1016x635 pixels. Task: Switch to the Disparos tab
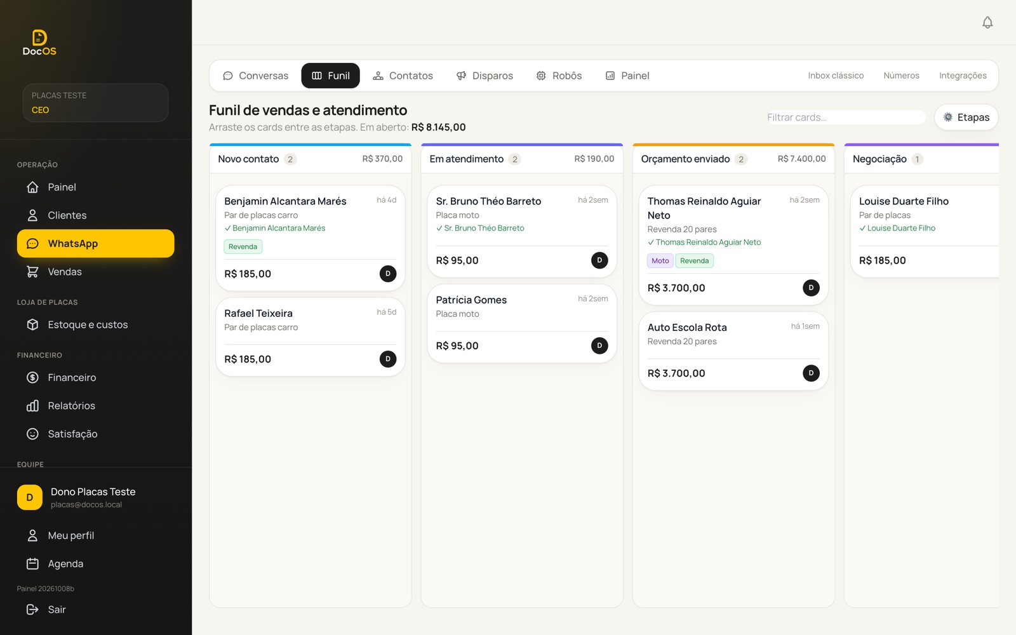pyautogui.click(x=485, y=76)
